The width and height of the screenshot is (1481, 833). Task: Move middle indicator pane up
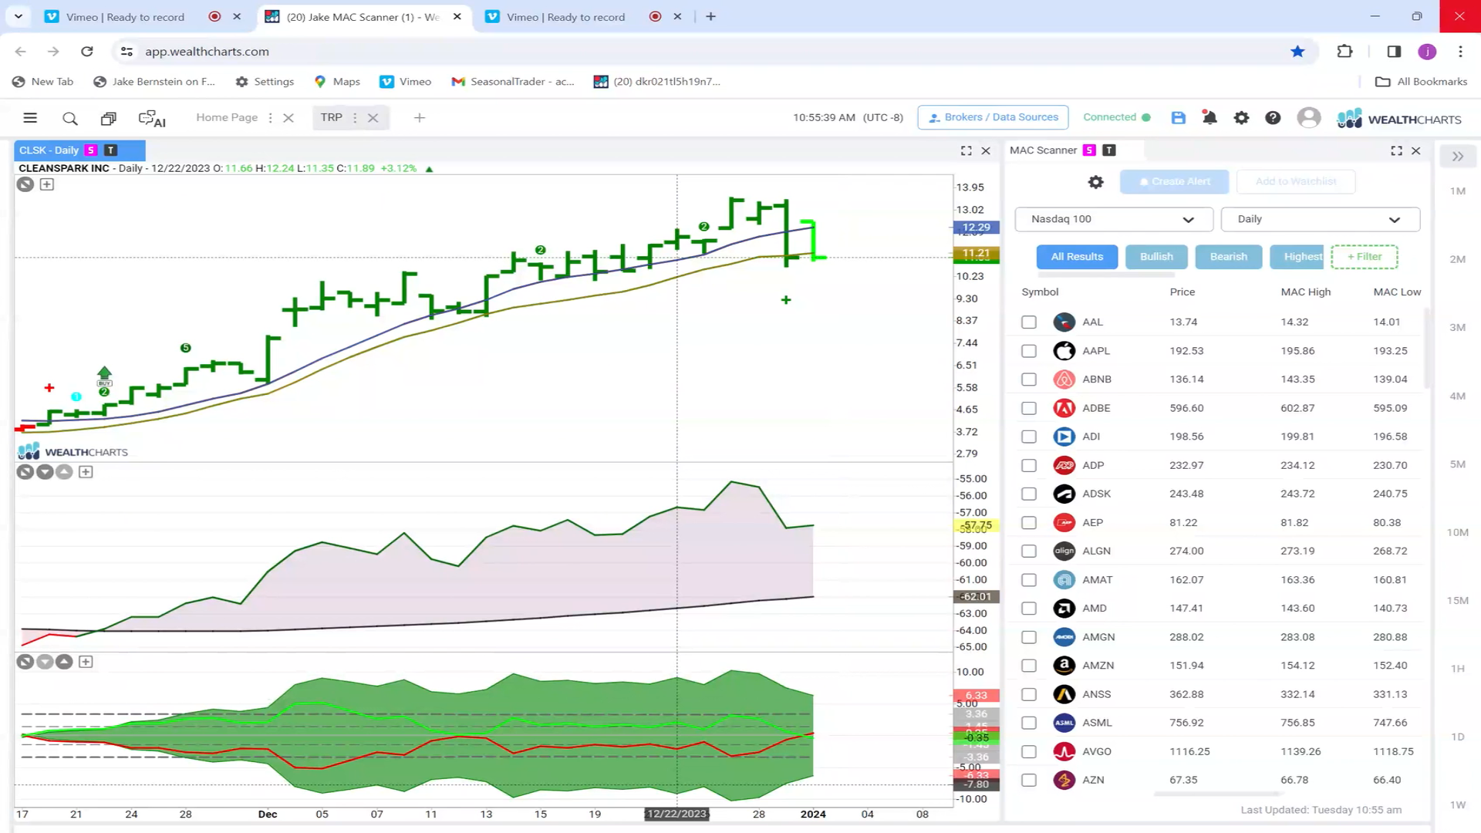(x=65, y=472)
